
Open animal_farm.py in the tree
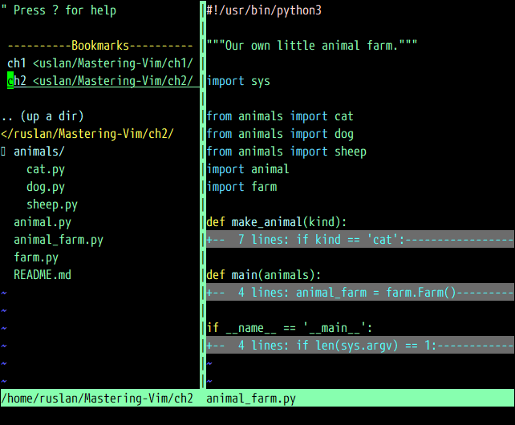pos(59,240)
